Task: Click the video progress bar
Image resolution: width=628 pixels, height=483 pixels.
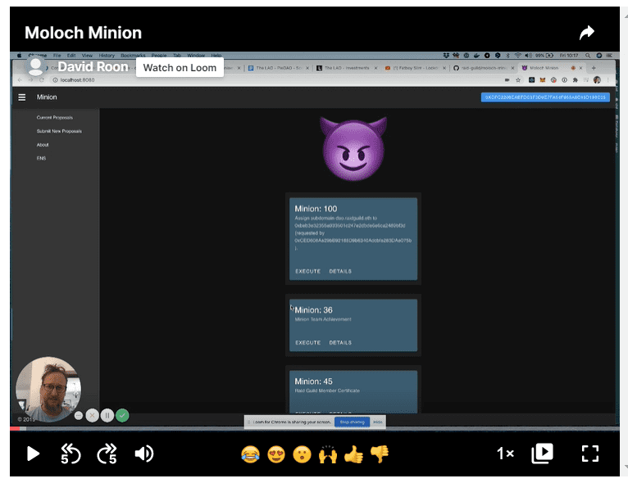Action: tap(314, 429)
